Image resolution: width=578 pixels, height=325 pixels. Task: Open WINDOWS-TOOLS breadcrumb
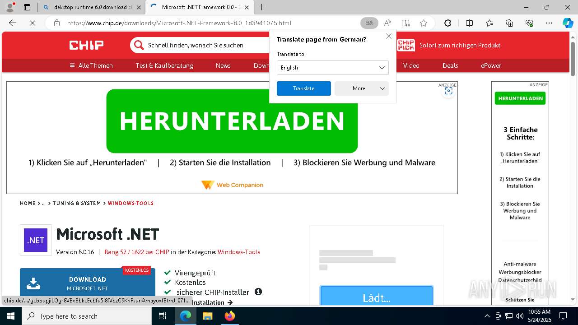(131, 203)
